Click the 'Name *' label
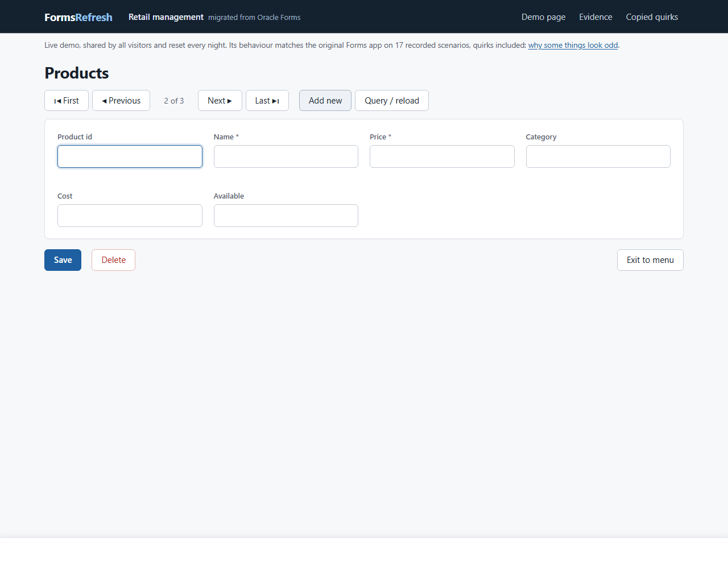Screen dimensions: 728x569 226,137
